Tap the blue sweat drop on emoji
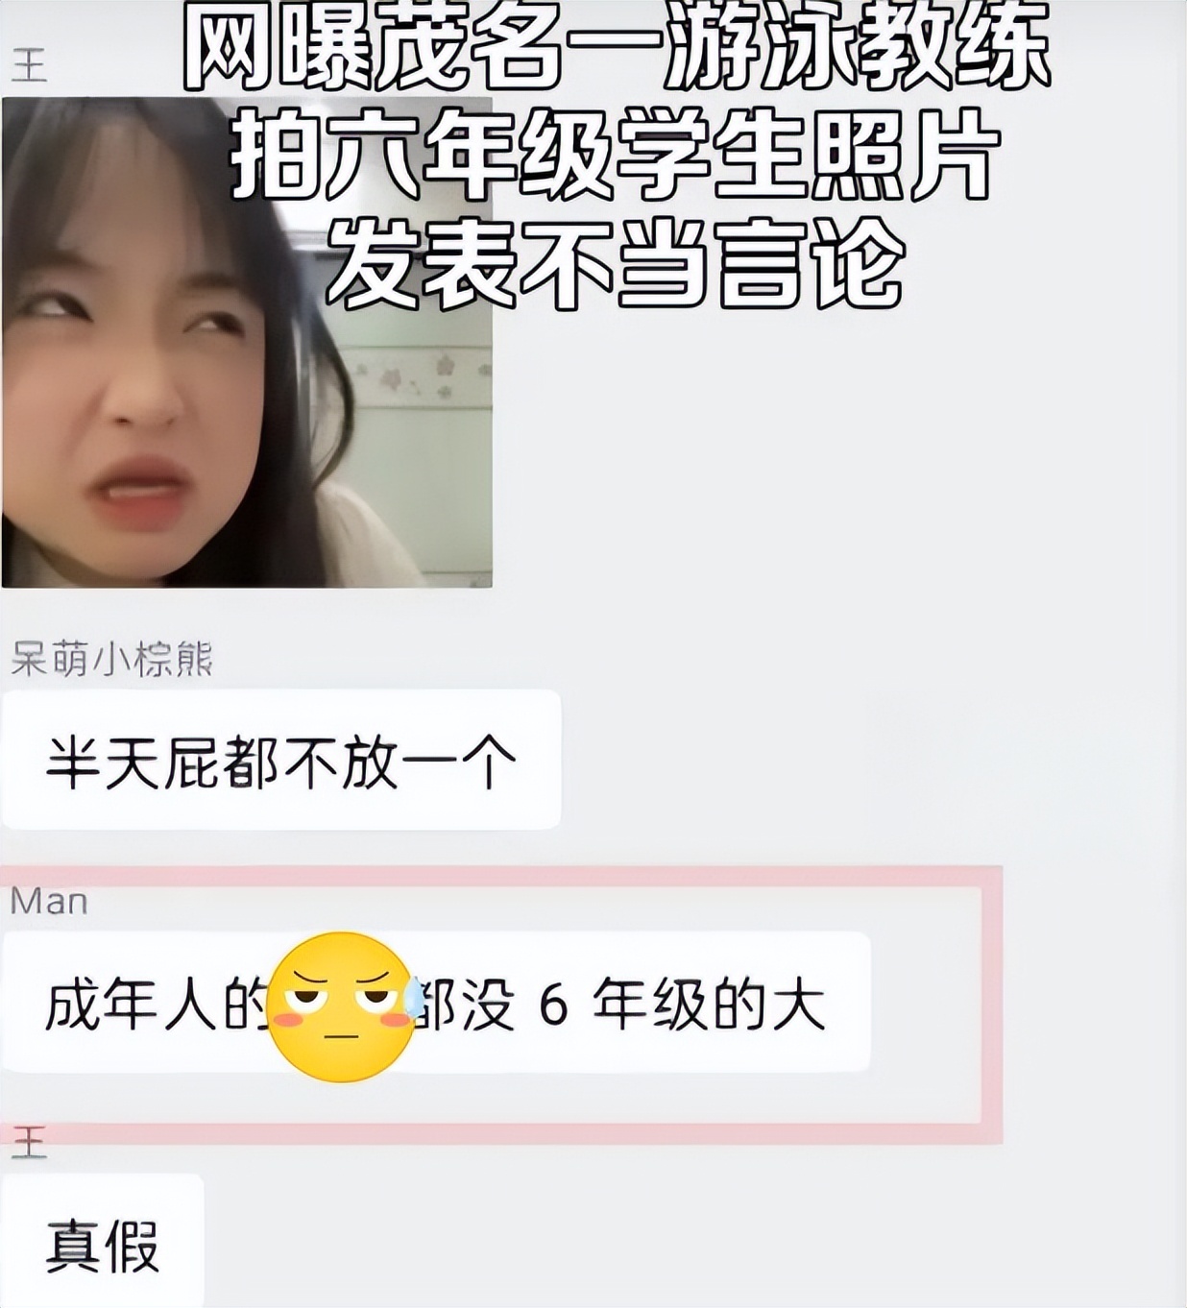This screenshot has height=1308, width=1187. coord(414,999)
